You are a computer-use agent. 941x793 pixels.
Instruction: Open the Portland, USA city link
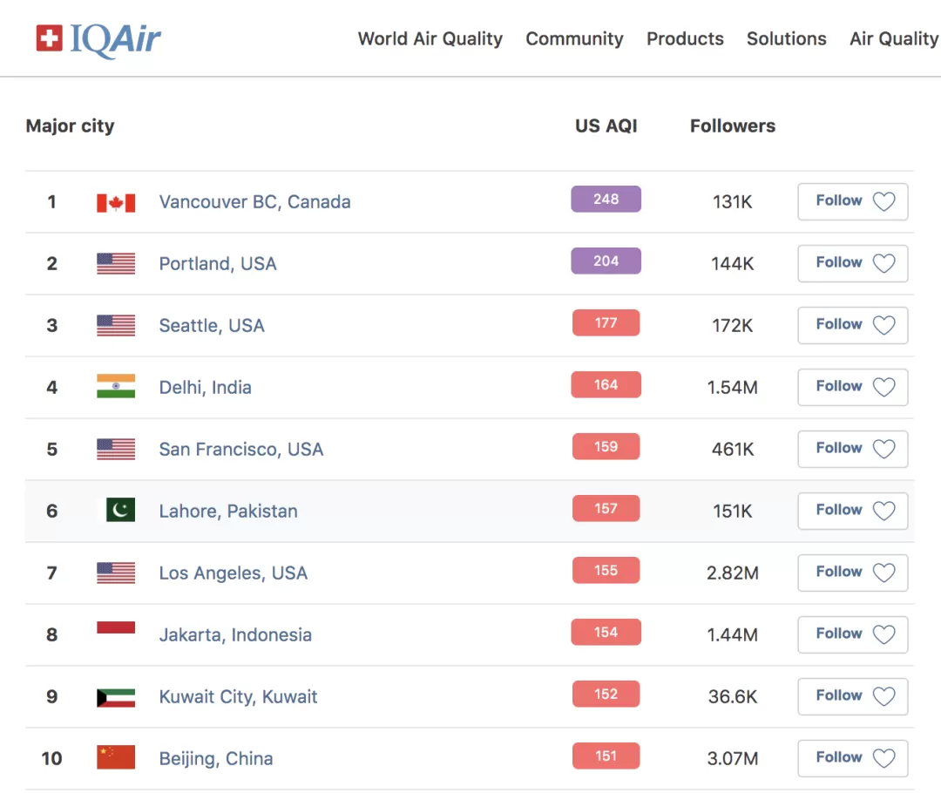218,263
